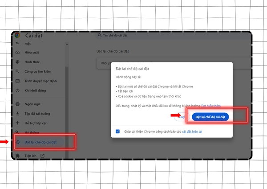This screenshot has width=267, height=189.
Task: Click the search magnifier icon in the settings search bar
Action: tap(100, 35)
